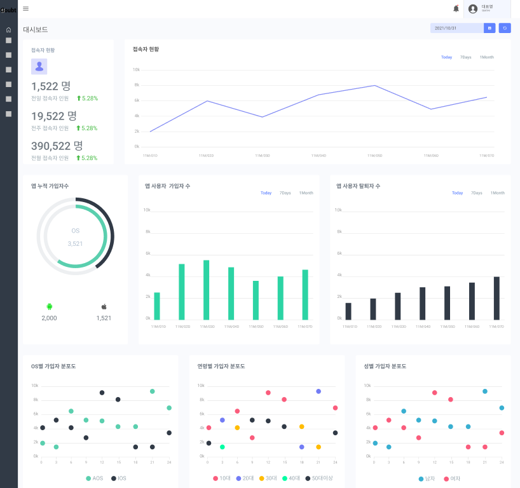Screen dimensions: 520x488
Task: Click the dark bar for 11M/04D withdrawals
Action: point(422,304)
